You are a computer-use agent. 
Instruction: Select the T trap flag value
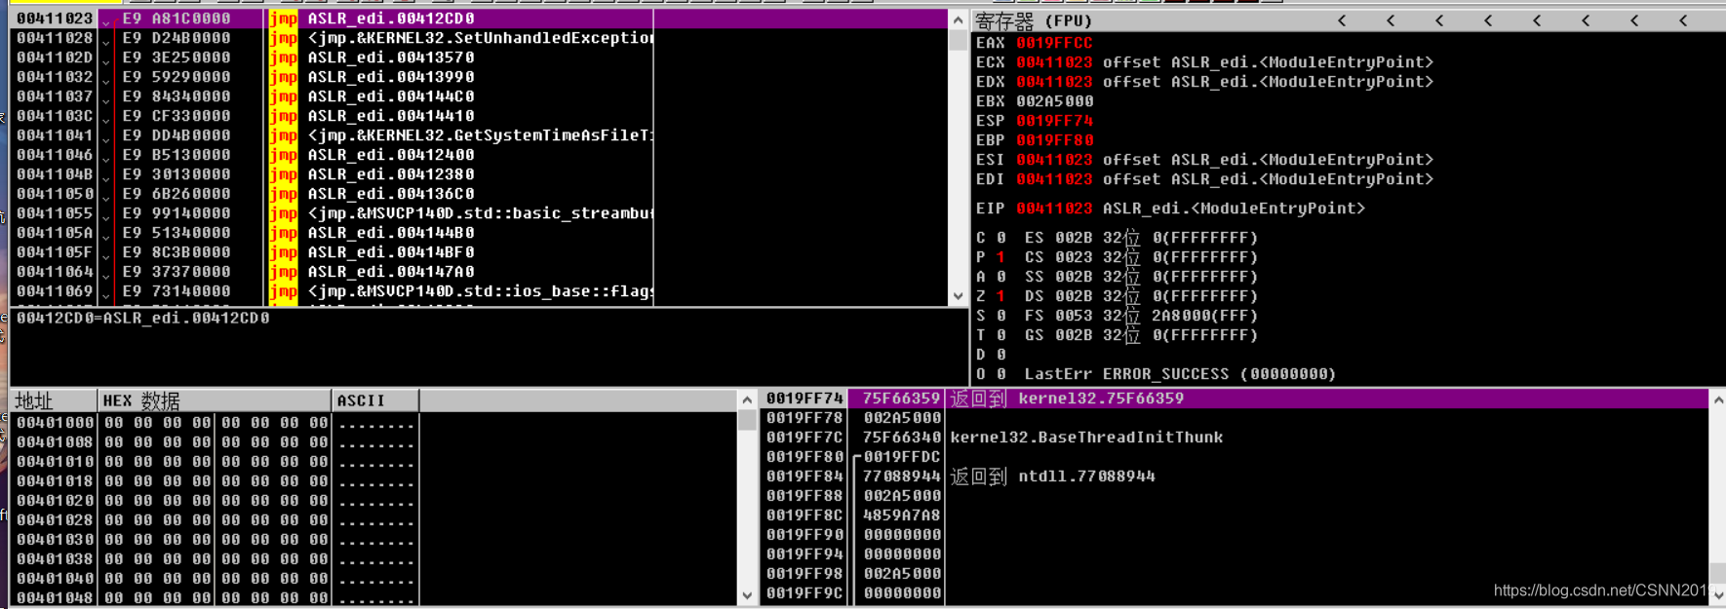[1000, 335]
